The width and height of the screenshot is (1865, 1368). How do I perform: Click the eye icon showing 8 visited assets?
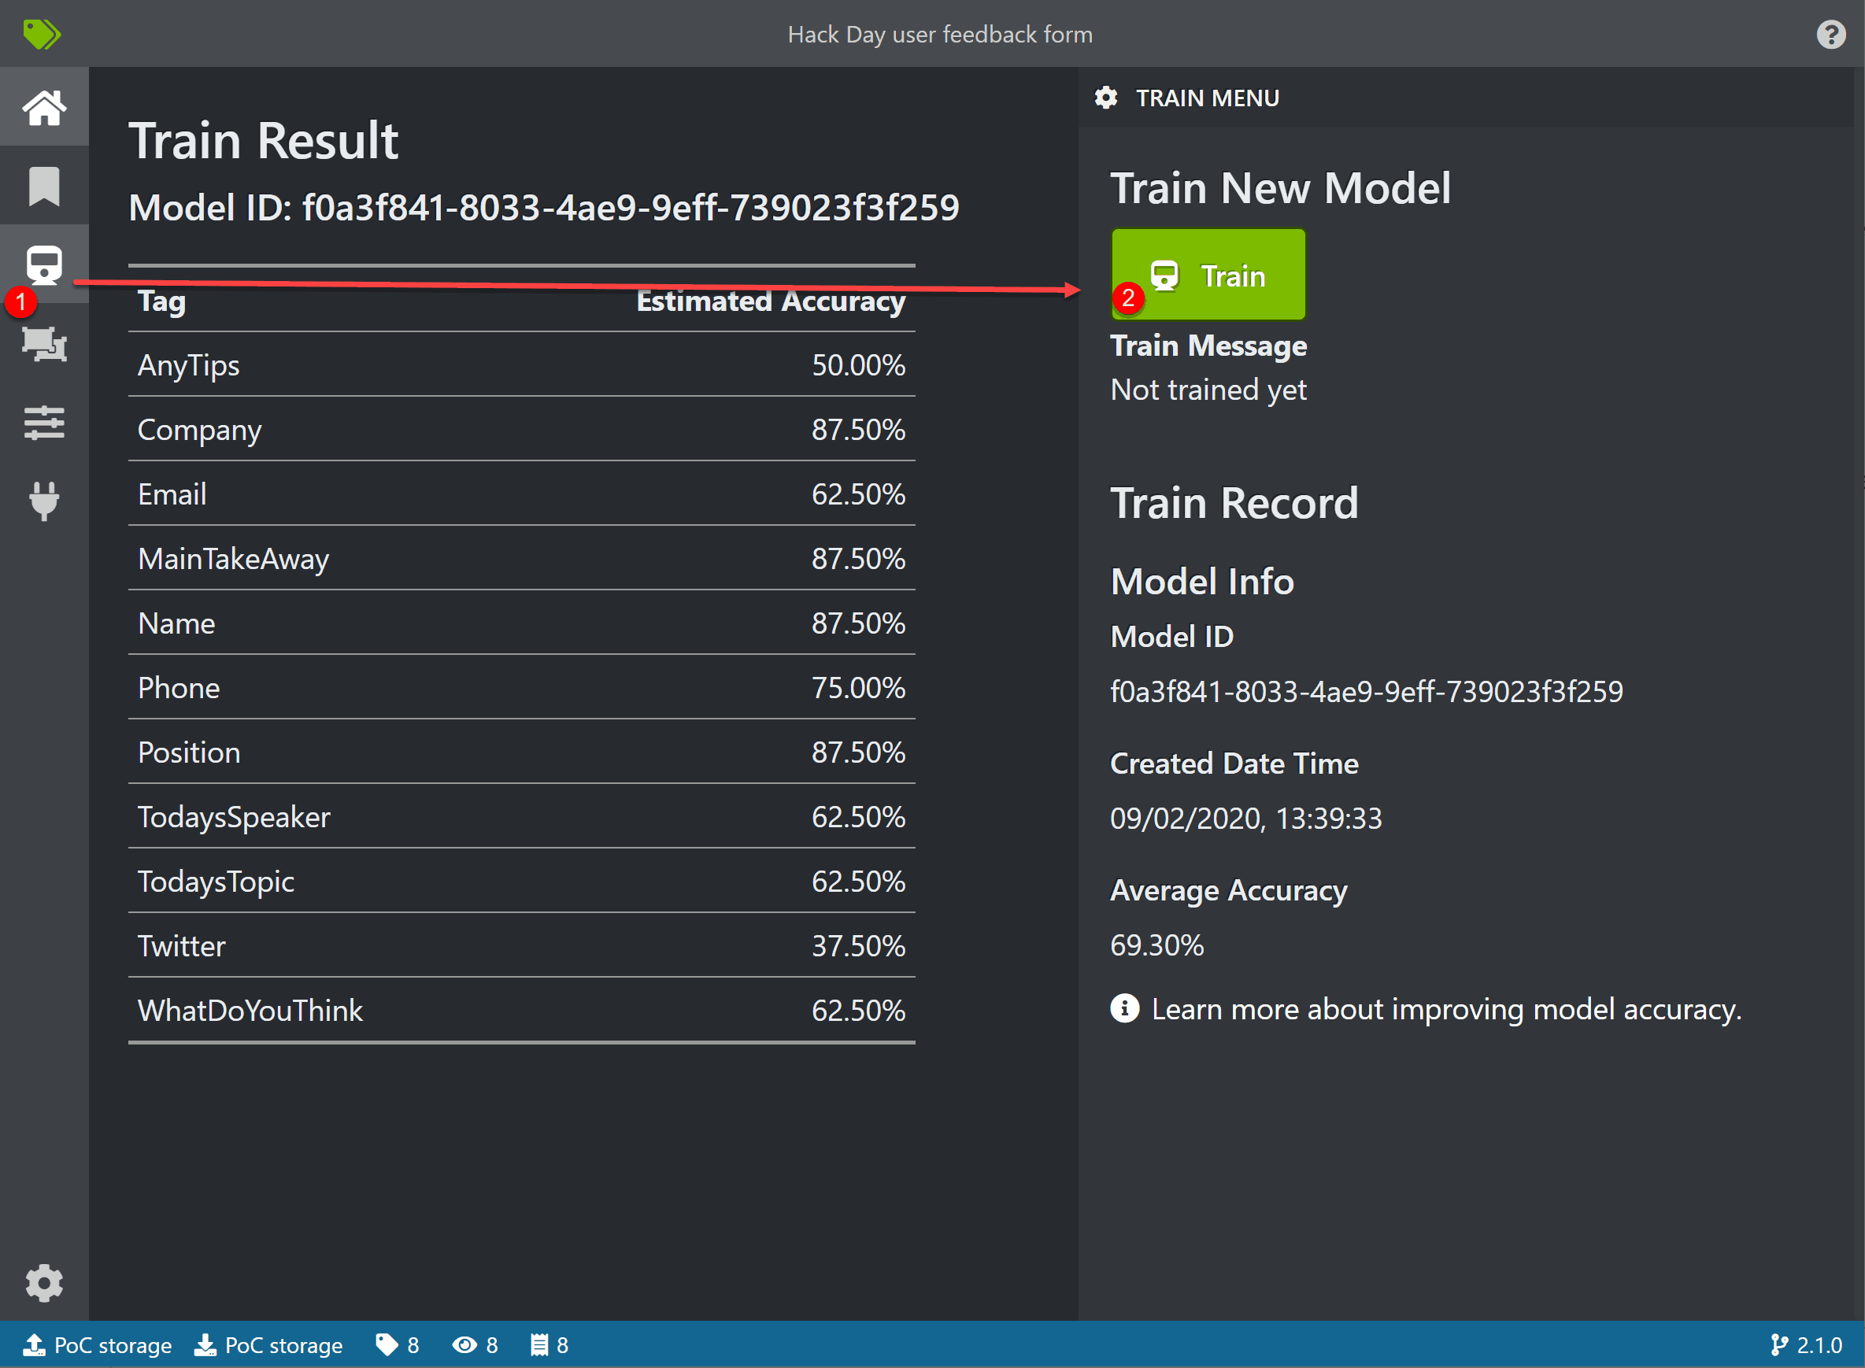466,1345
